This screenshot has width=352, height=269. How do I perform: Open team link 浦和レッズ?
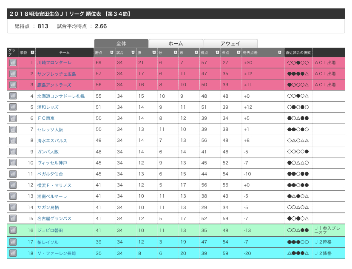click(48, 107)
